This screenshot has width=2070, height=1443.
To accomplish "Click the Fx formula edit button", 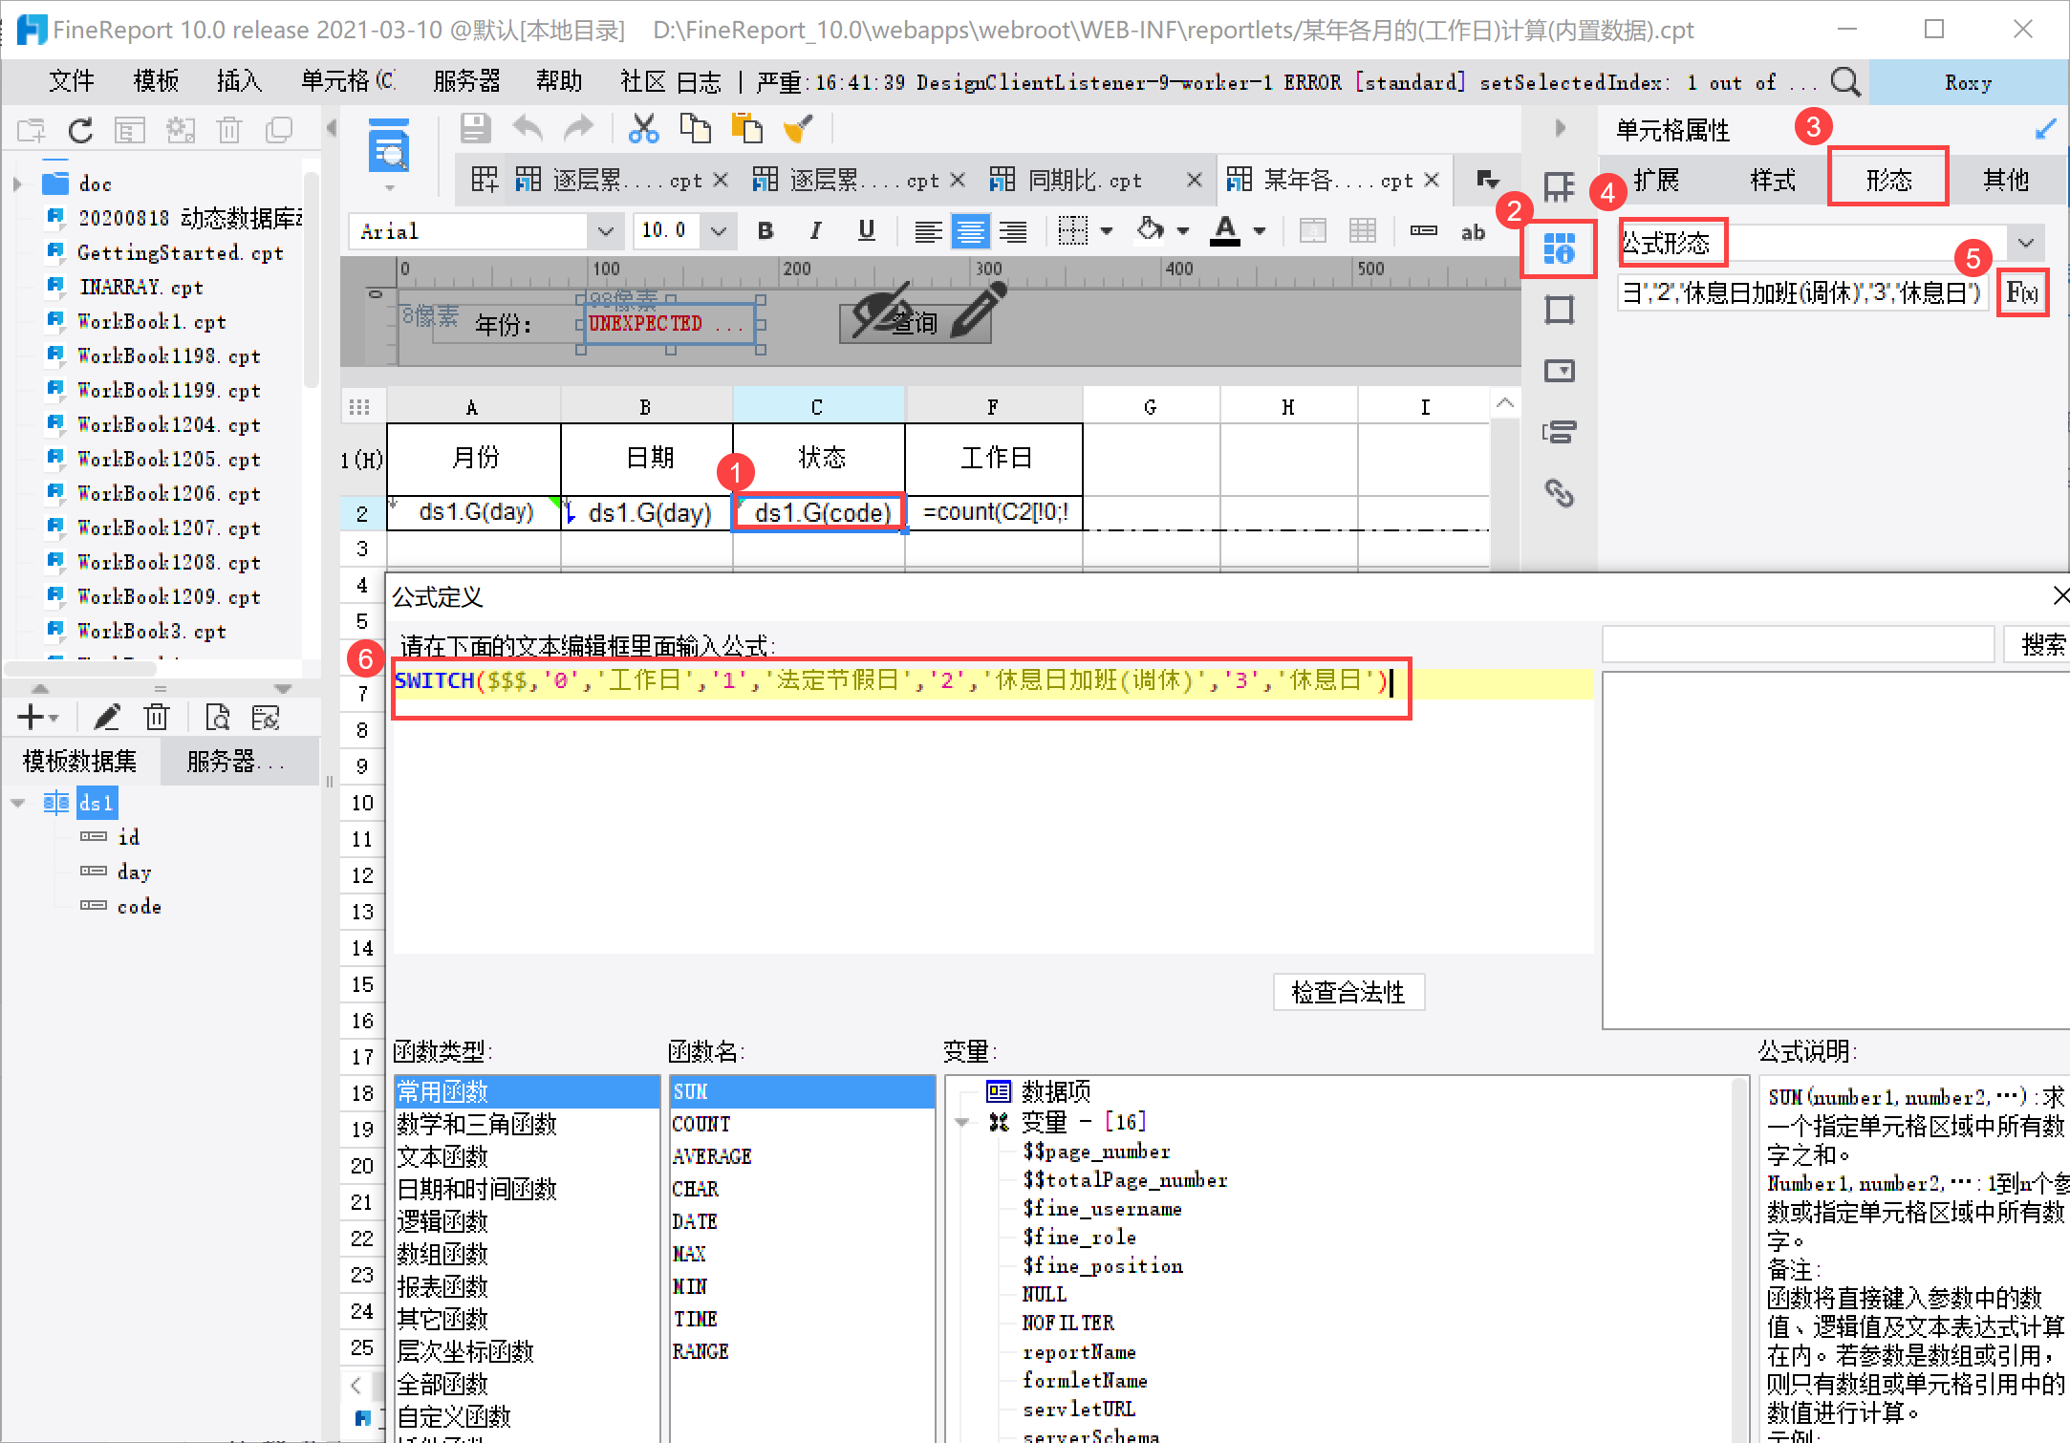I will click(2021, 292).
